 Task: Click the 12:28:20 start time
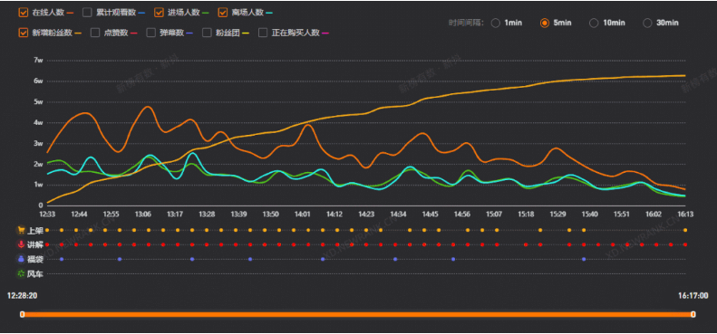(22, 296)
